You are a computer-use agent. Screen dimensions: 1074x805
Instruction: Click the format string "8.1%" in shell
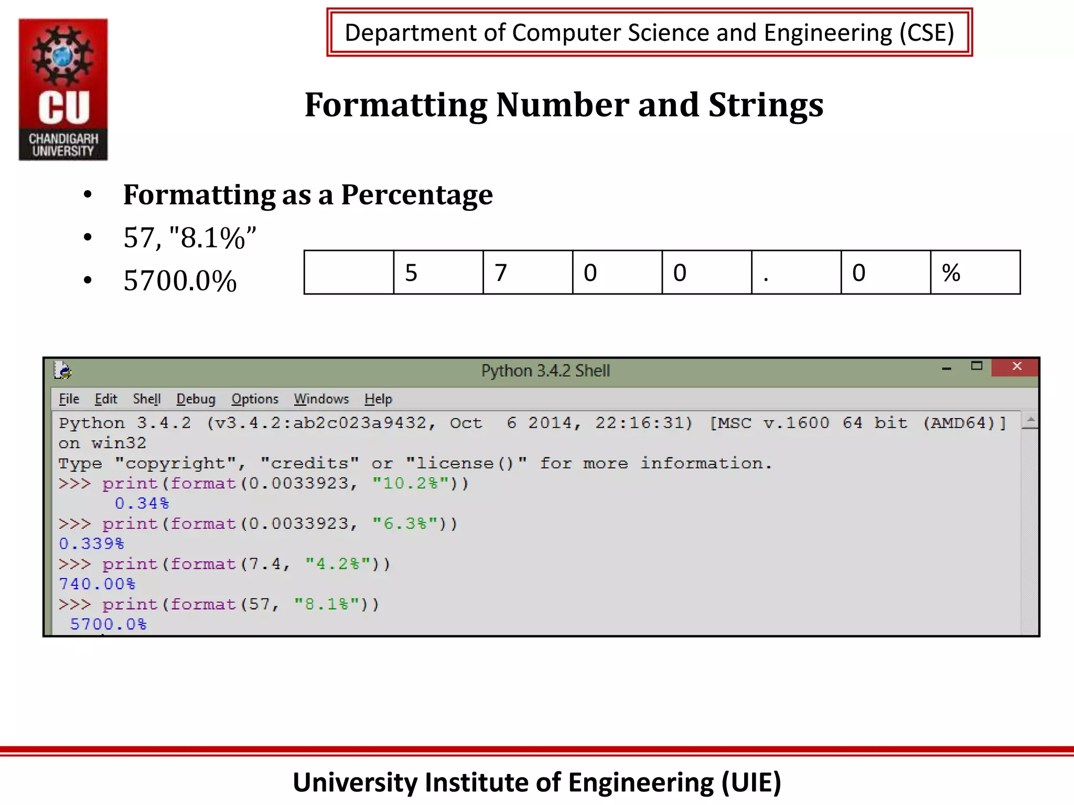[x=327, y=604]
